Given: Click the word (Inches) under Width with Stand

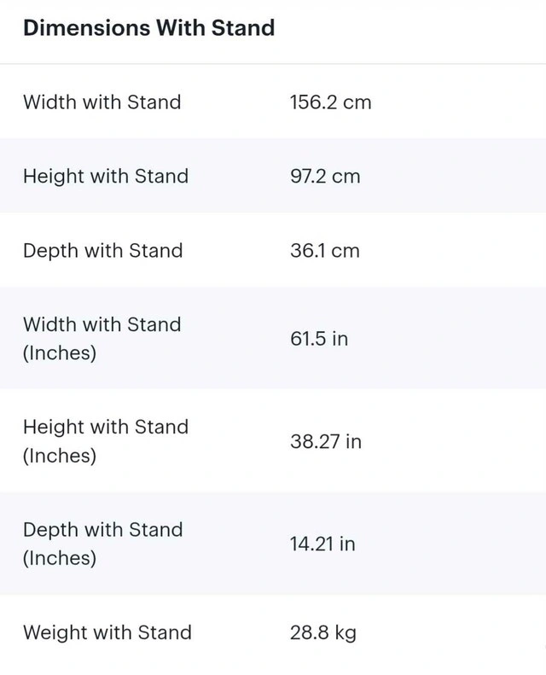Looking at the screenshot, I should coord(59,353).
